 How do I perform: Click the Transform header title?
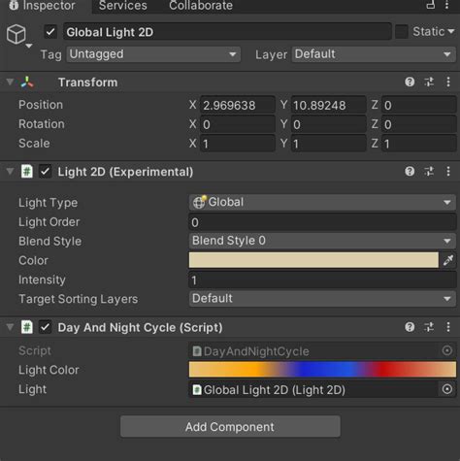[87, 82]
